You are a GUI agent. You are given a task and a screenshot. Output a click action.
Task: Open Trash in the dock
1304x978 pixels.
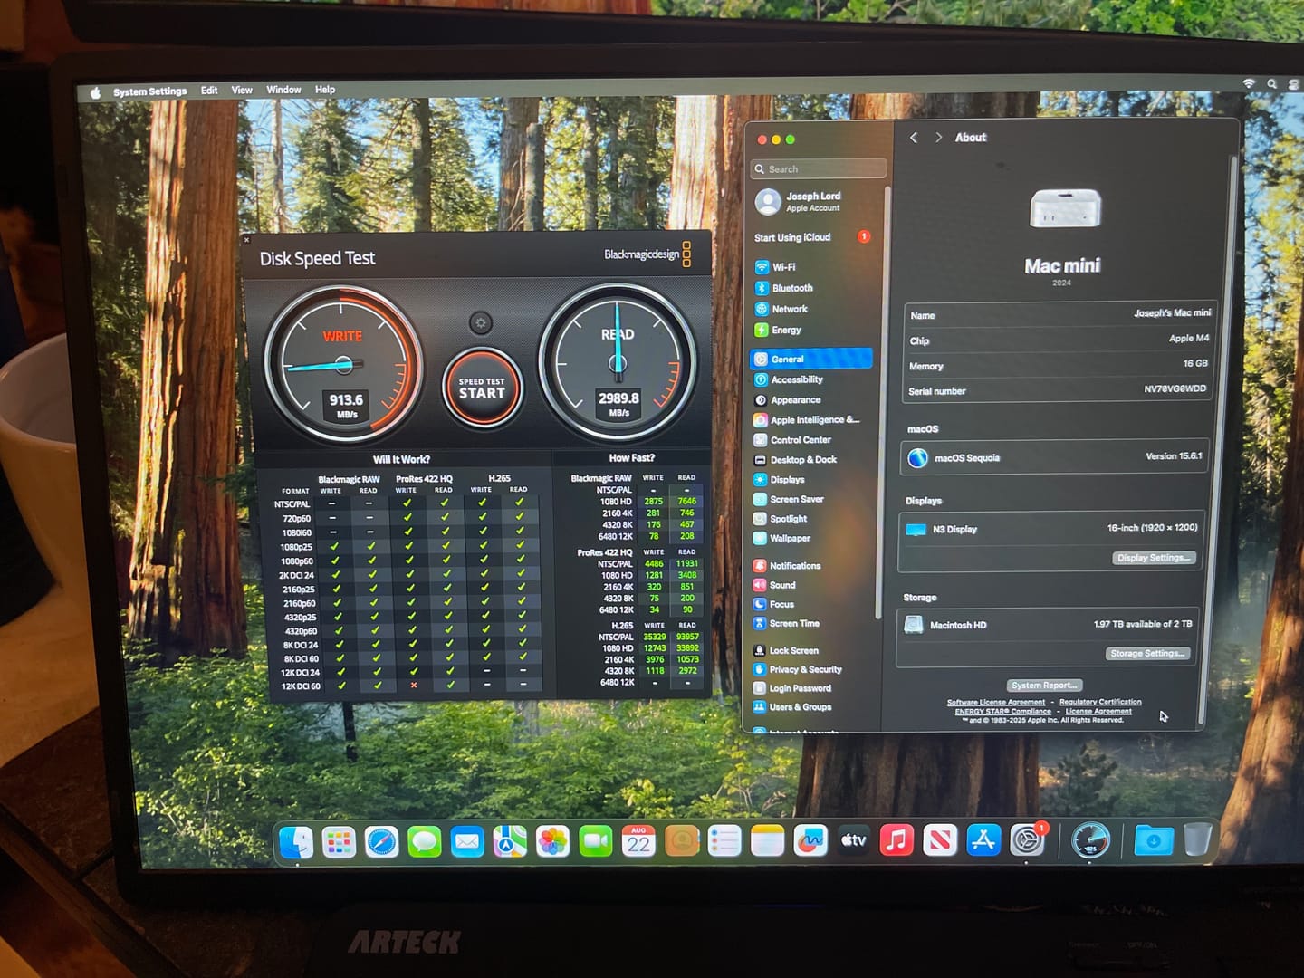click(1197, 839)
